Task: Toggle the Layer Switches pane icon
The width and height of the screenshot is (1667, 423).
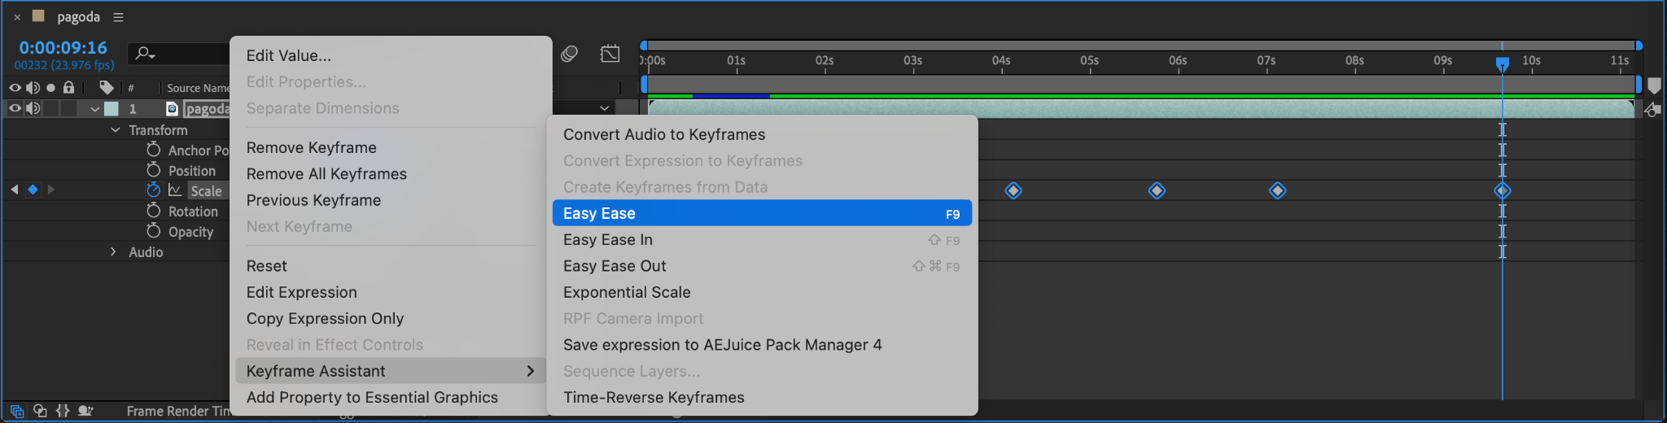Action: tap(17, 411)
